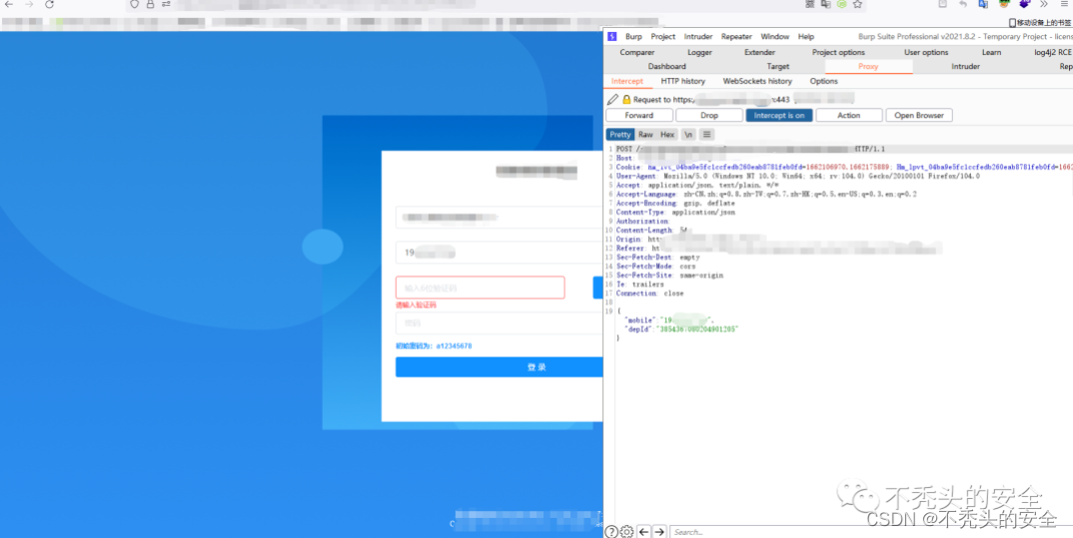Switch to the Logger tab
Viewport: 1073px width, 538px height.
click(x=699, y=52)
